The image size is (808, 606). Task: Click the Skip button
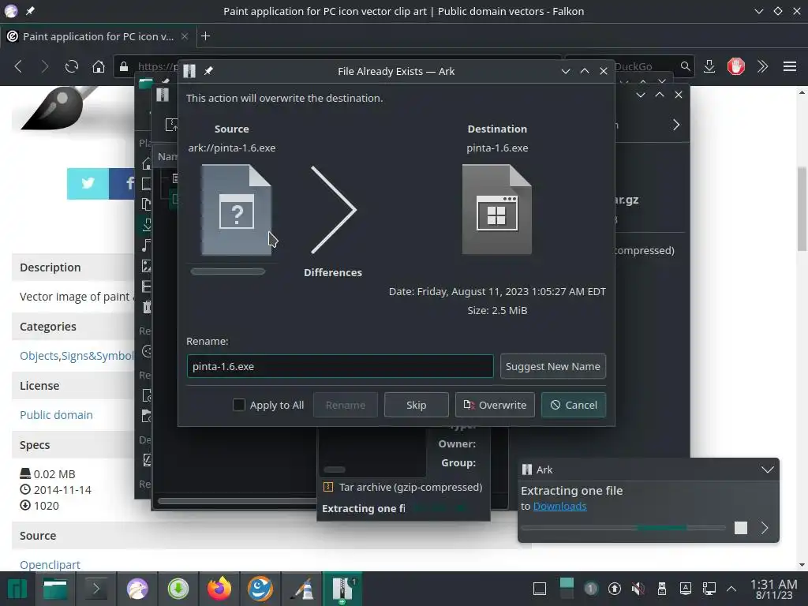416,405
